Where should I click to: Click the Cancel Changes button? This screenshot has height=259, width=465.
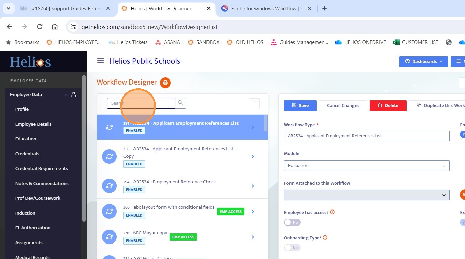[x=343, y=105]
